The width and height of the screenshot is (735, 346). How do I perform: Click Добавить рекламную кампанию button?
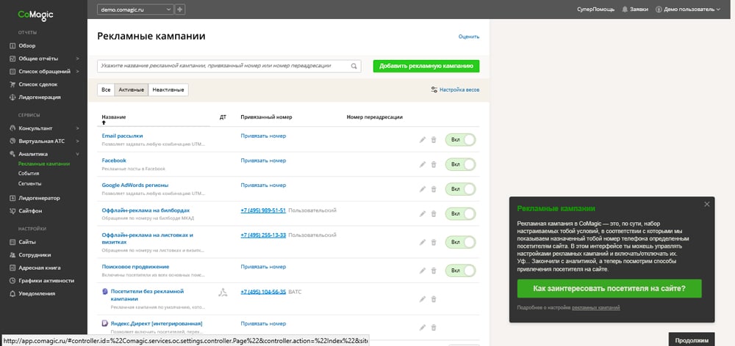(426, 66)
